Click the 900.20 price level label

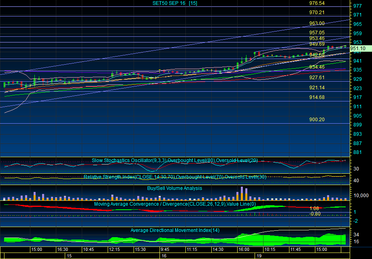coord(317,120)
